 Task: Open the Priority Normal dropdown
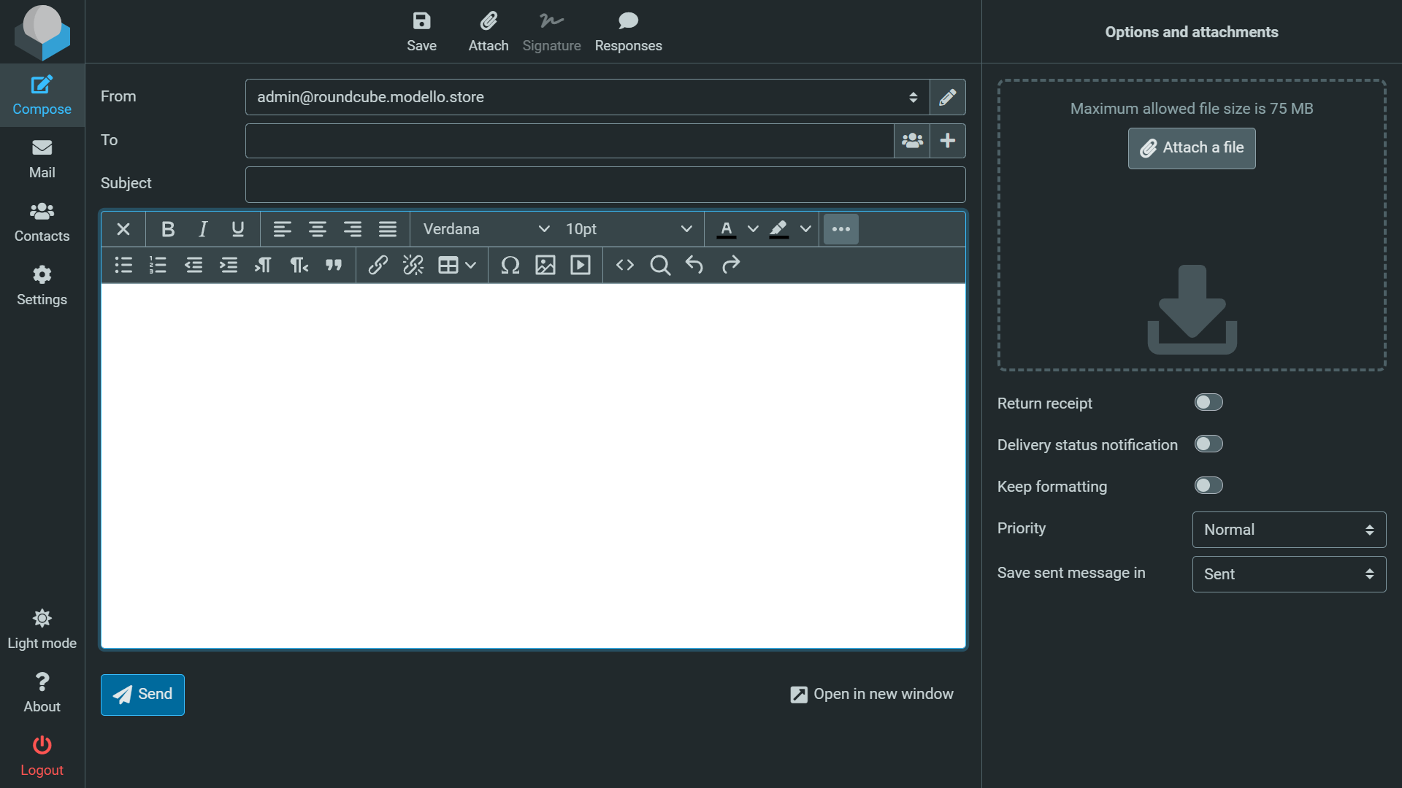point(1289,530)
